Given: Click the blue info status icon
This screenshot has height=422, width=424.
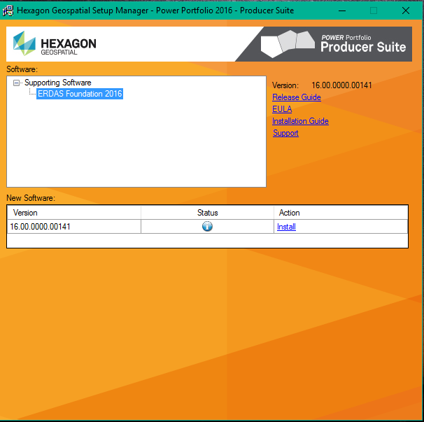Looking at the screenshot, I should click(x=207, y=226).
